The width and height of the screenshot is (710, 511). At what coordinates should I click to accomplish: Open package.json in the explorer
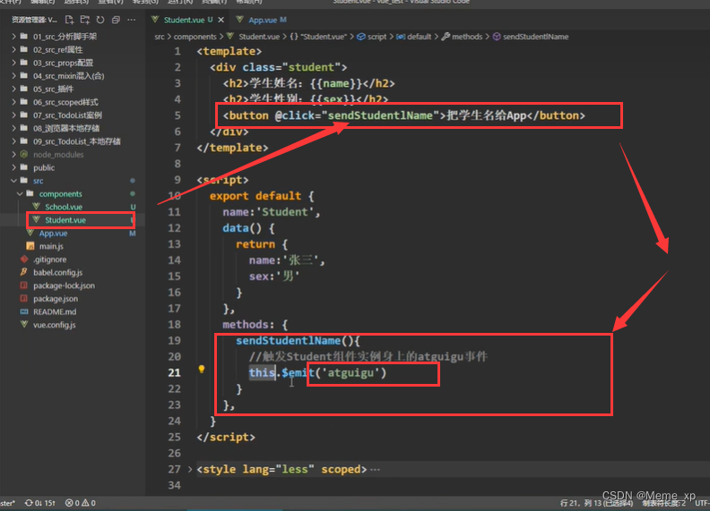point(56,299)
